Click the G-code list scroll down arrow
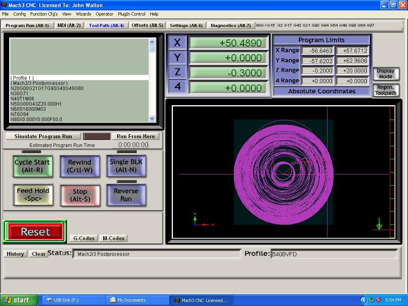 click(x=152, y=119)
